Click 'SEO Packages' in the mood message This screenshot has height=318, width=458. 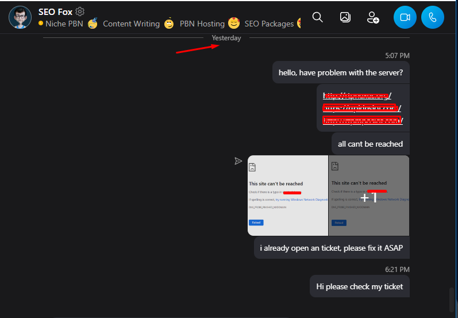(269, 24)
